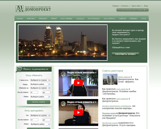The image size is (161, 129).
Task: Open the Аренда menu tab
Action: [20, 19]
